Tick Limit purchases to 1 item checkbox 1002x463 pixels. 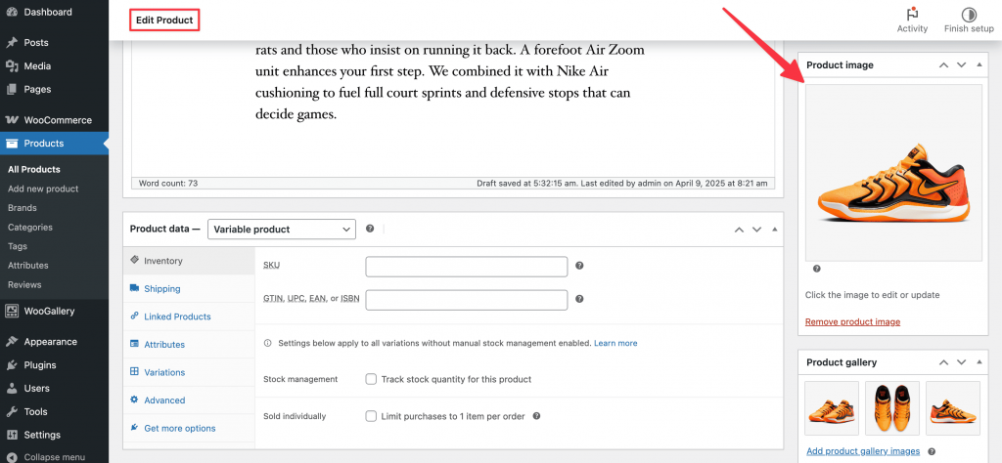tap(371, 416)
